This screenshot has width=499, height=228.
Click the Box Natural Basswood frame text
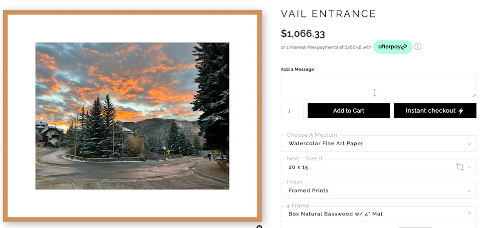pos(335,214)
